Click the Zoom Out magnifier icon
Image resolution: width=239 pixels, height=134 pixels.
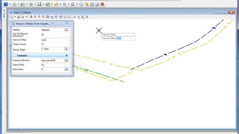pos(39,17)
